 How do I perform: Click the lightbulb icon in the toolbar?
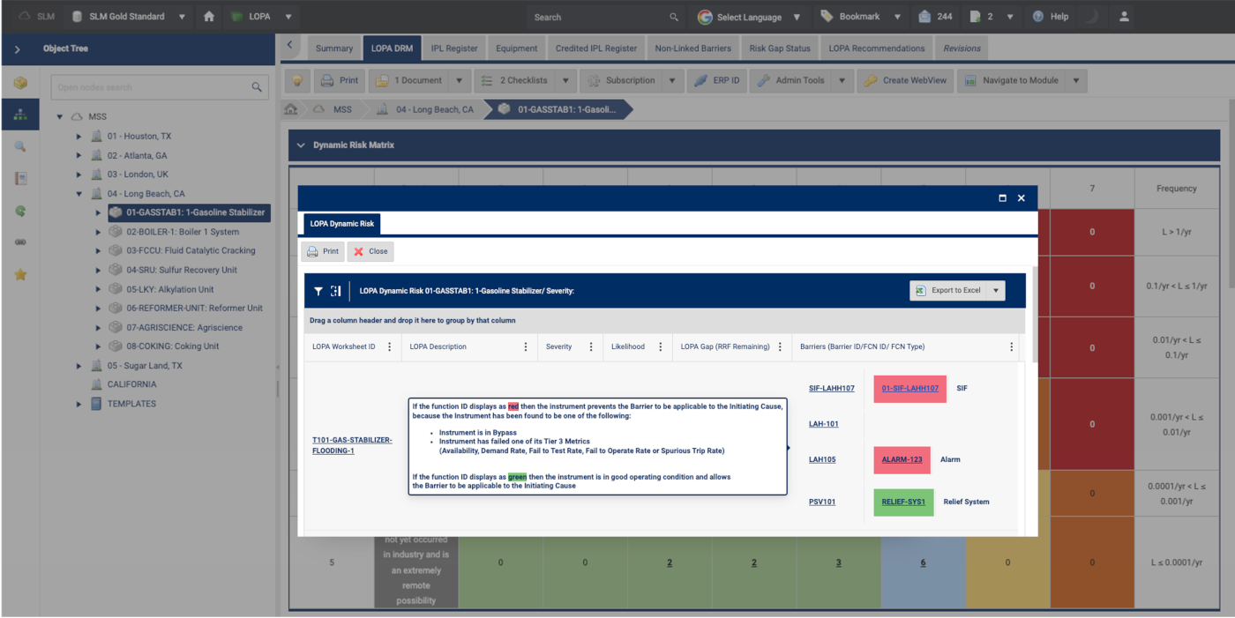click(298, 80)
